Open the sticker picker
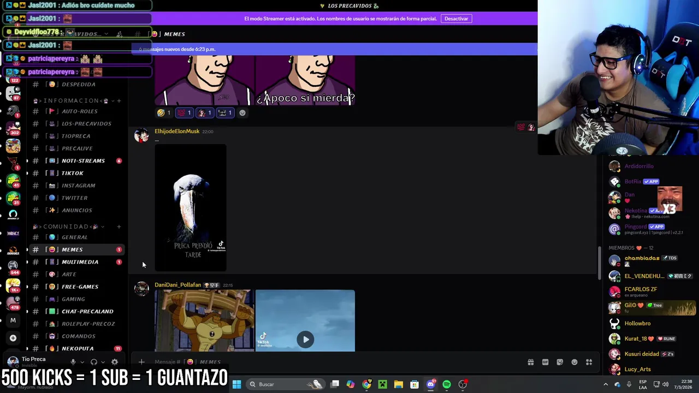The image size is (699, 393). (x=560, y=362)
